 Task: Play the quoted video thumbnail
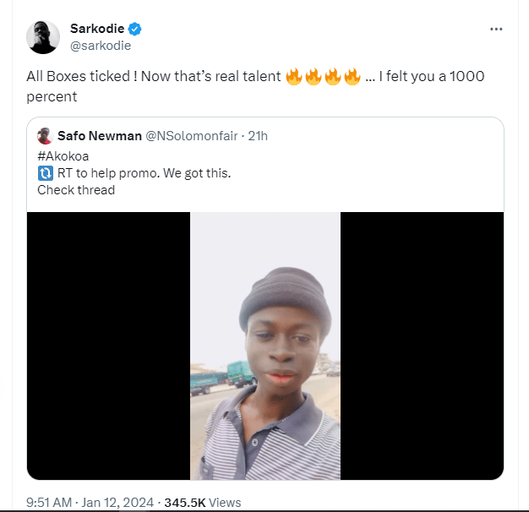265,346
